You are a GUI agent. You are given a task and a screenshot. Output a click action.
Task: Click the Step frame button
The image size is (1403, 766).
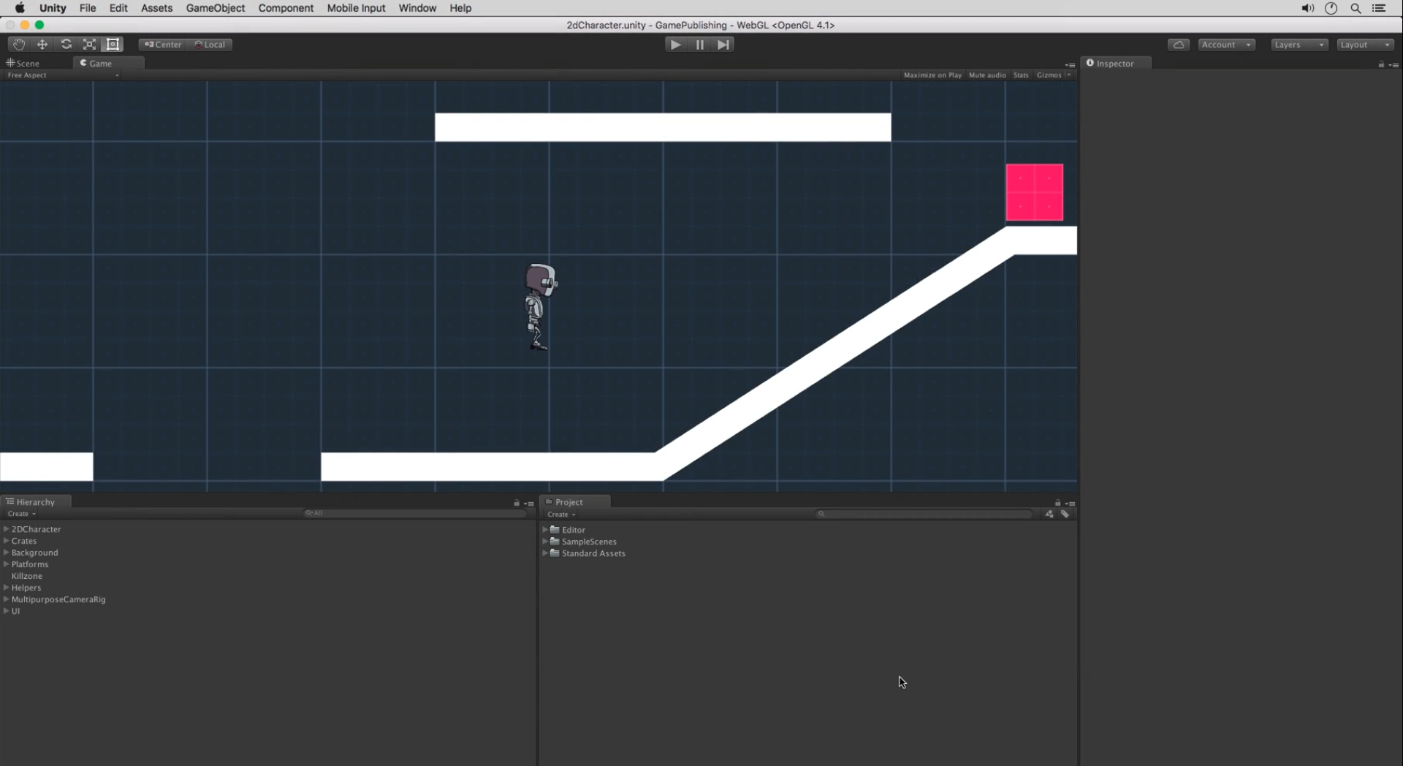[x=723, y=45]
